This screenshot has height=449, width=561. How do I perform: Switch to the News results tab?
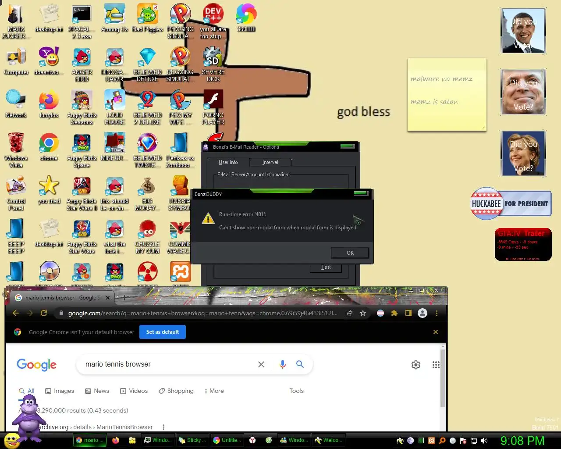(97, 391)
